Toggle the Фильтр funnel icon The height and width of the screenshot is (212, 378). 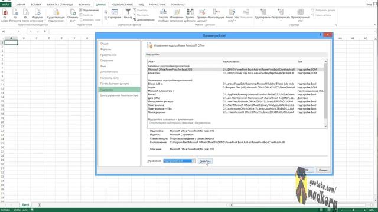coord(128,14)
